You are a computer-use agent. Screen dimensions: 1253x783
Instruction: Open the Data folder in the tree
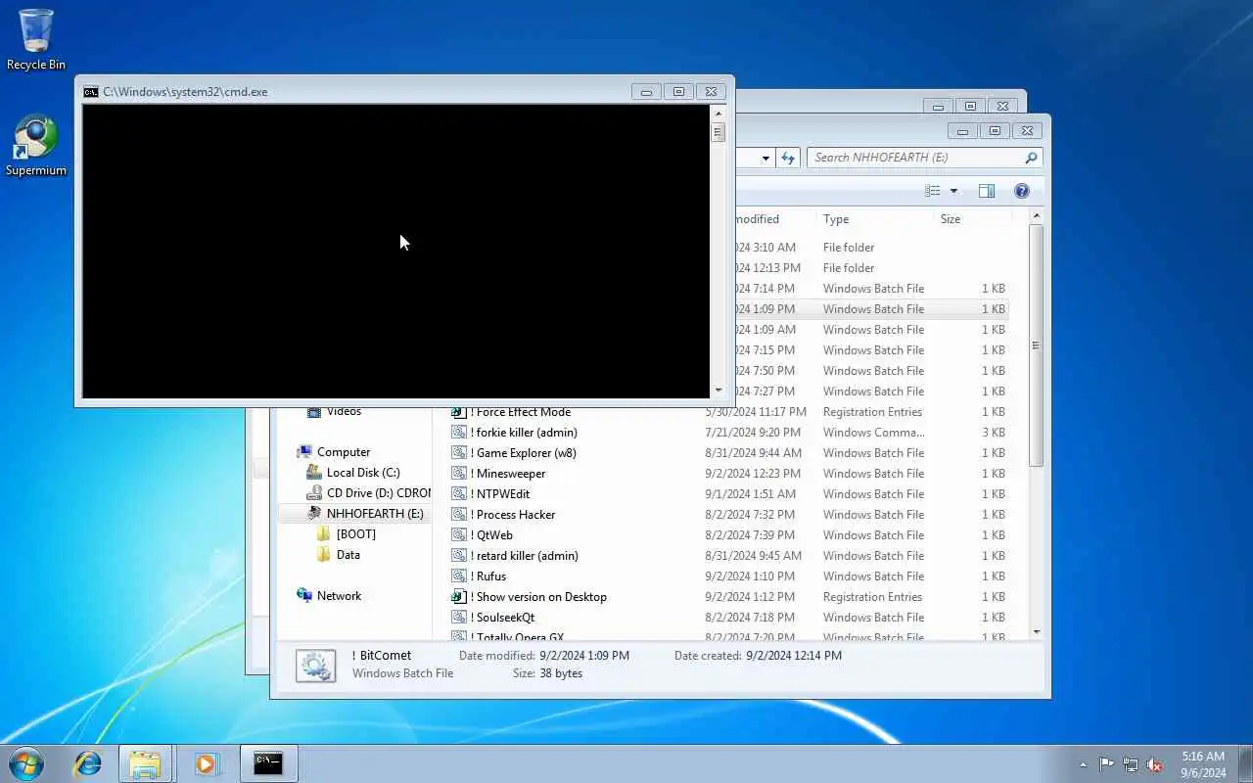click(x=348, y=555)
